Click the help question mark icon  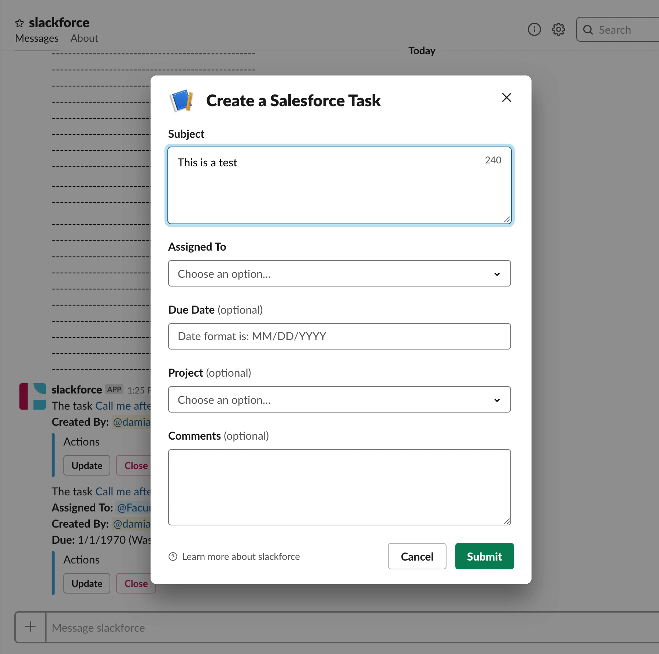click(173, 557)
